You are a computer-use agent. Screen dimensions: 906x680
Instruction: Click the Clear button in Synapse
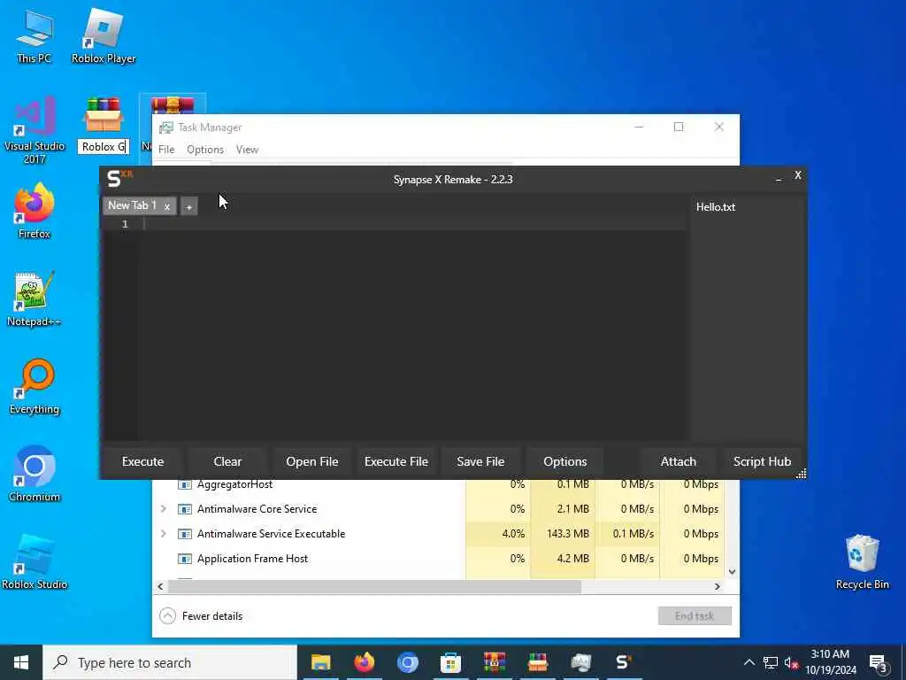[227, 461]
